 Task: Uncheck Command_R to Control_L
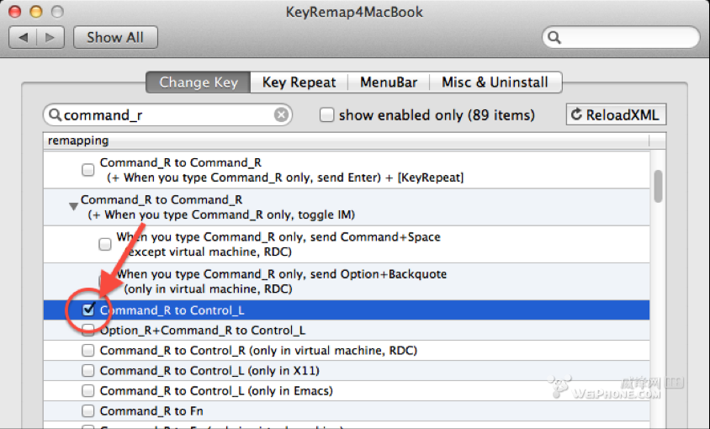tap(87, 310)
